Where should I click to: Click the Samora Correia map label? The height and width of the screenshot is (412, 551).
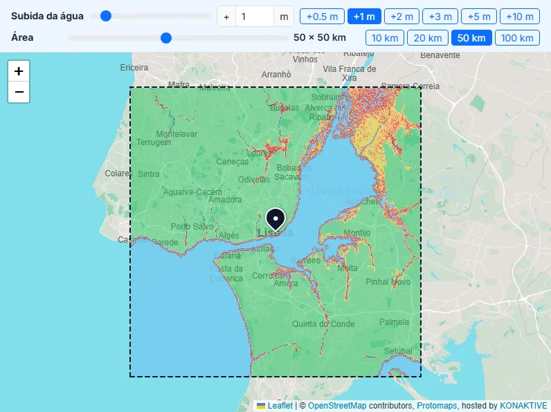pyautogui.click(x=410, y=86)
